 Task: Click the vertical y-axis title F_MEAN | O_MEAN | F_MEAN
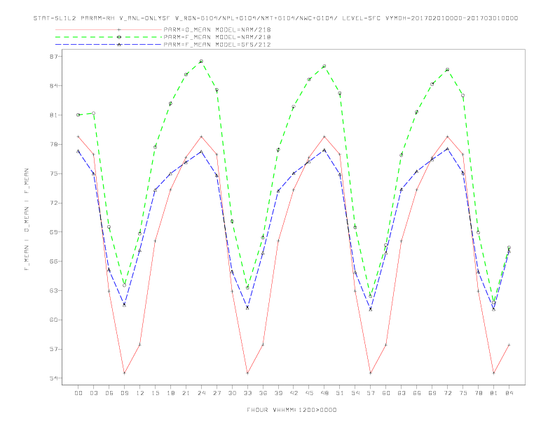pyautogui.click(x=27, y=220)
